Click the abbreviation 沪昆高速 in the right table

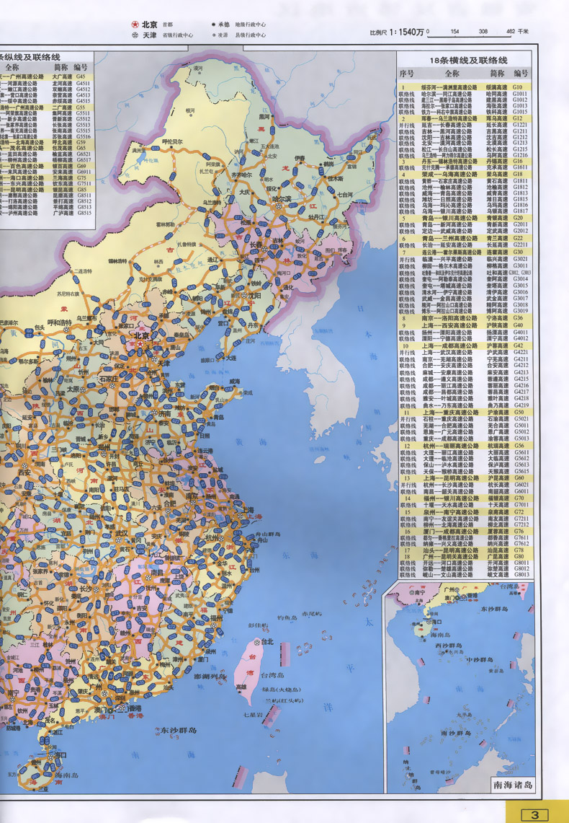coord(497,478)
